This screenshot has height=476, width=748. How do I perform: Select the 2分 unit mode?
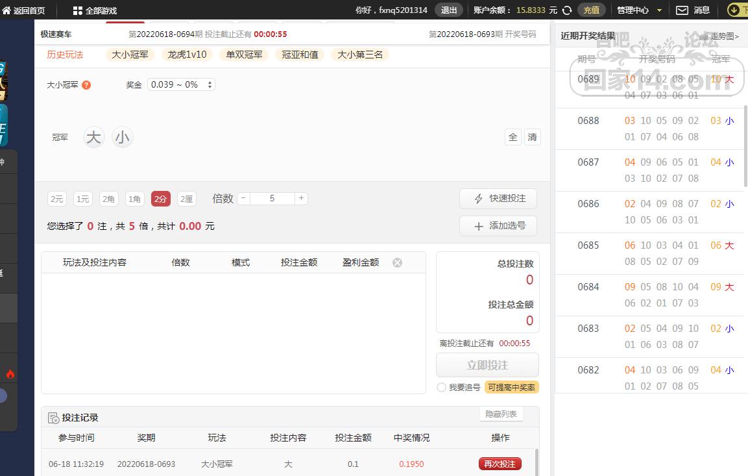pos(161,199)
